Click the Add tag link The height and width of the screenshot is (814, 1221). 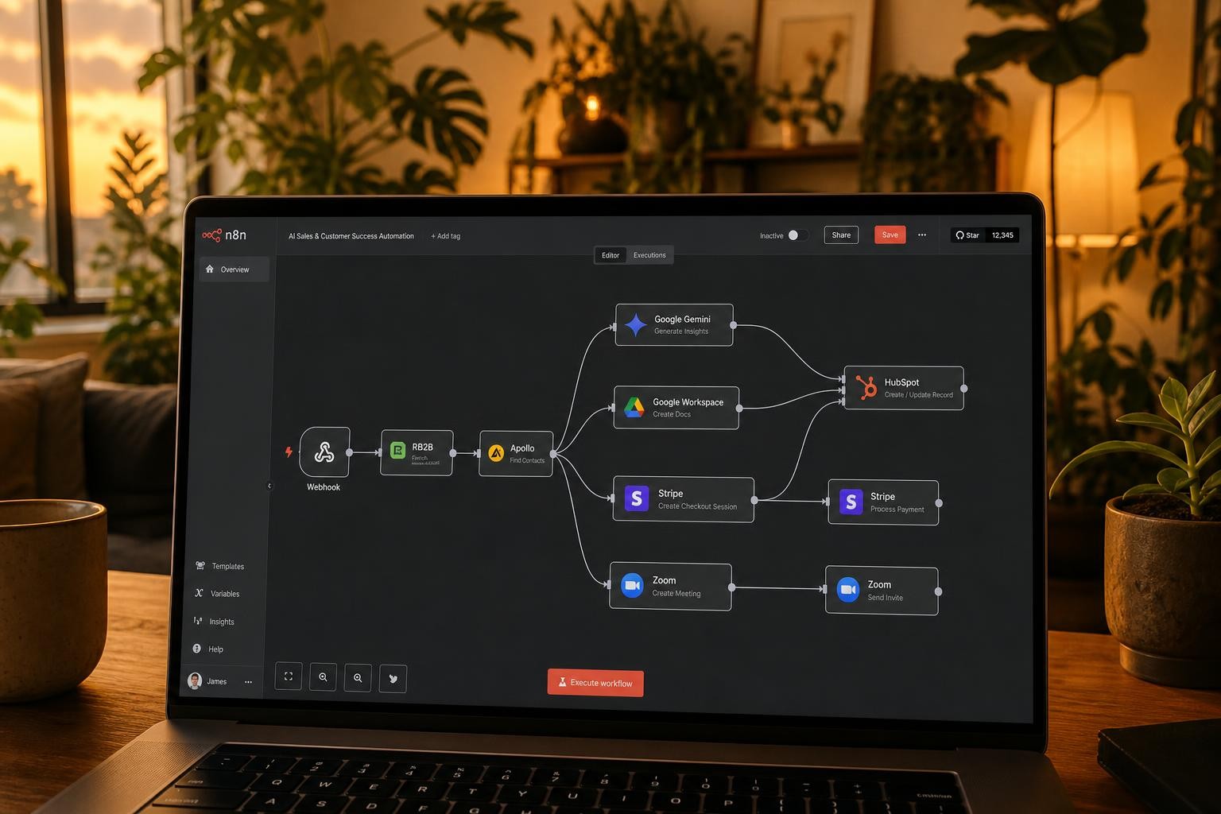click(x=445, y=236)
